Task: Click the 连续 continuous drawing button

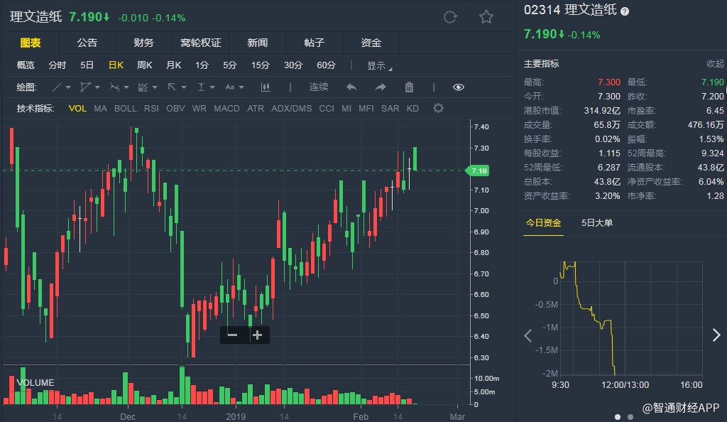Action: 319,87
